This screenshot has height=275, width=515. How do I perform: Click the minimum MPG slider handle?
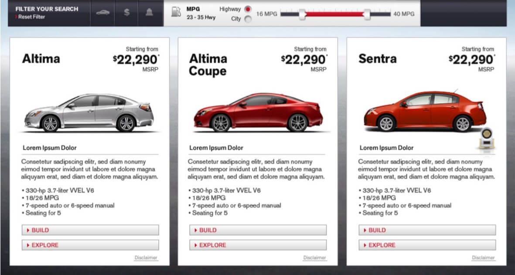[x=302, y=14]
